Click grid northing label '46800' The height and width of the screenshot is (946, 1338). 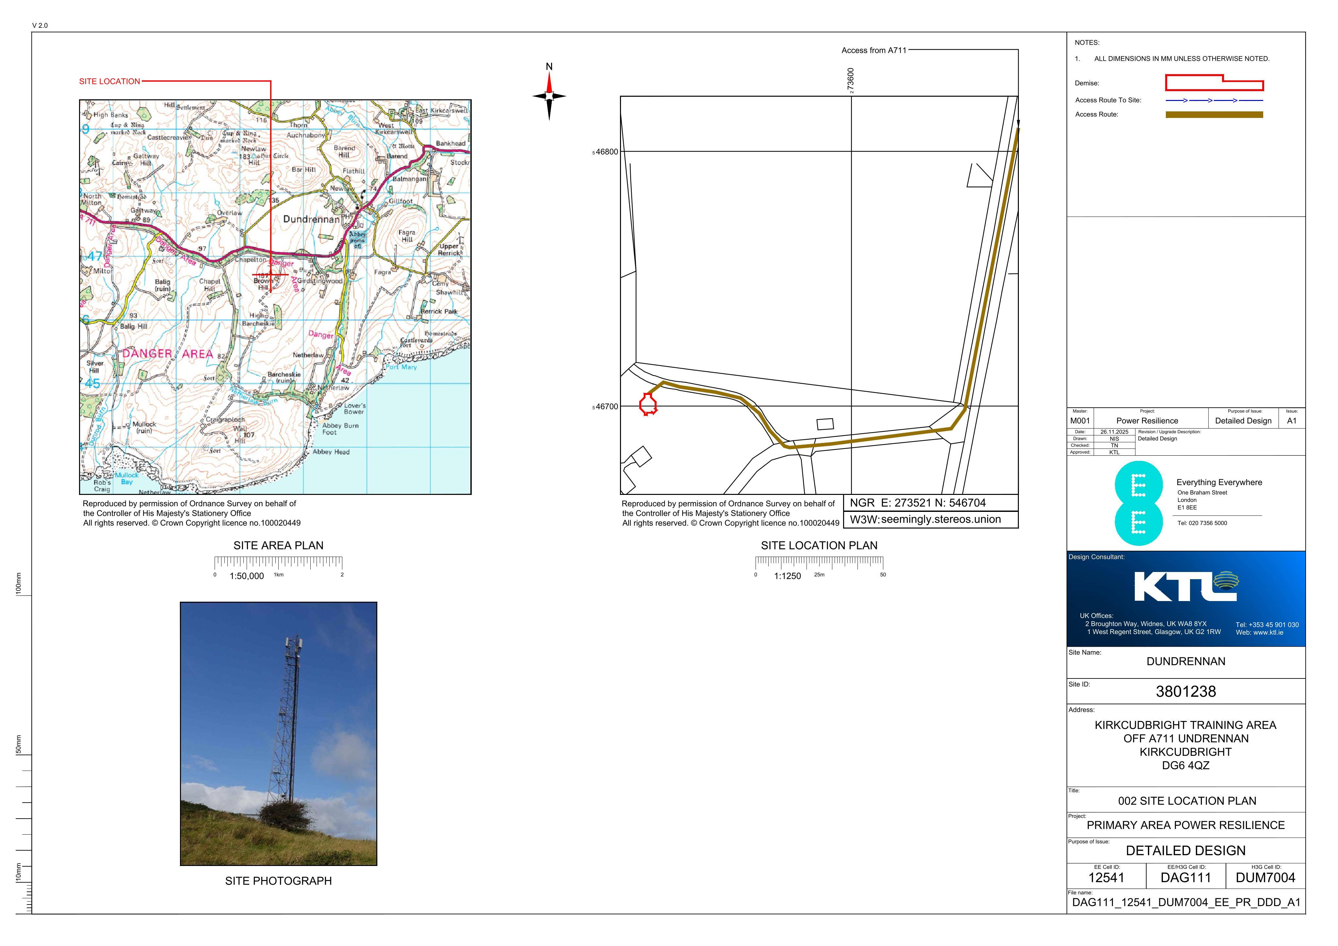coord(606,152)
